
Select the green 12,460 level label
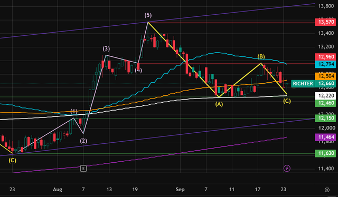[325, 103]
